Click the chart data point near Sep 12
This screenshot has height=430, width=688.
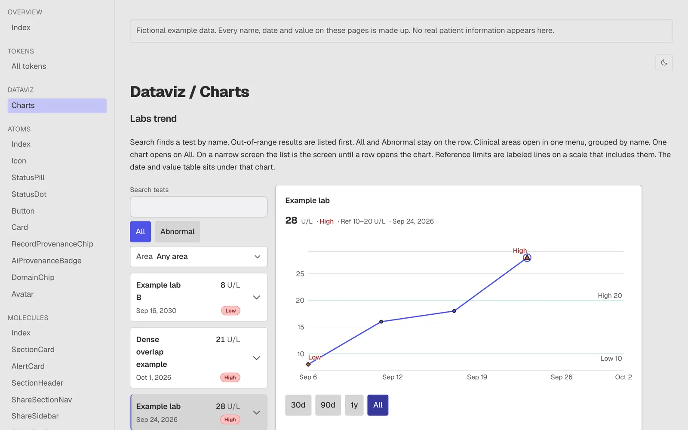pyautogui.click(x=381, y=322)
